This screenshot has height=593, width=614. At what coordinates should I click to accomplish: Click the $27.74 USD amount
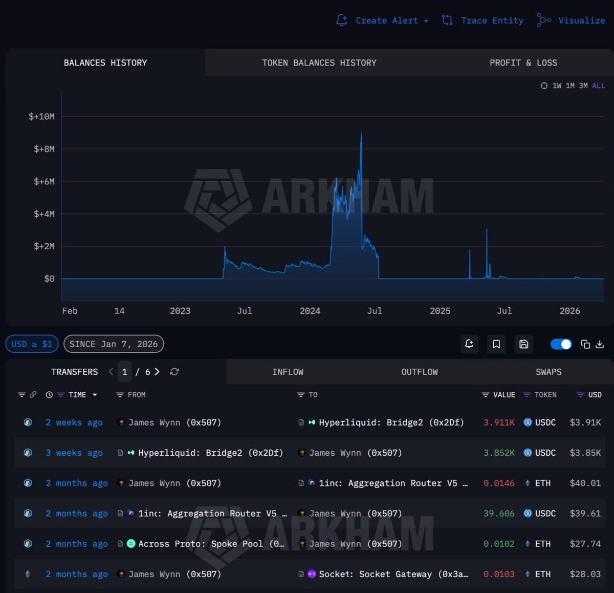pyautogui.click(x=585, y=544)
